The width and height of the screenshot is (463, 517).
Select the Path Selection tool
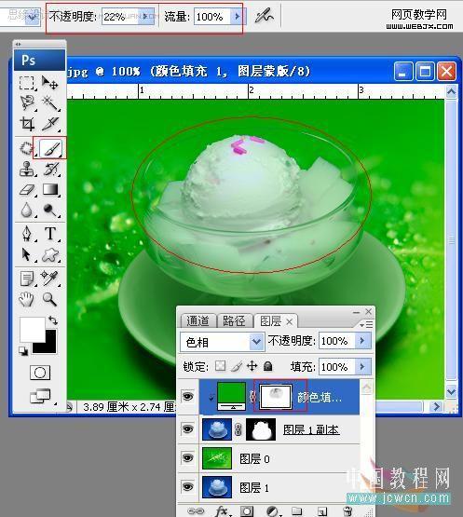tap(26, 255)
